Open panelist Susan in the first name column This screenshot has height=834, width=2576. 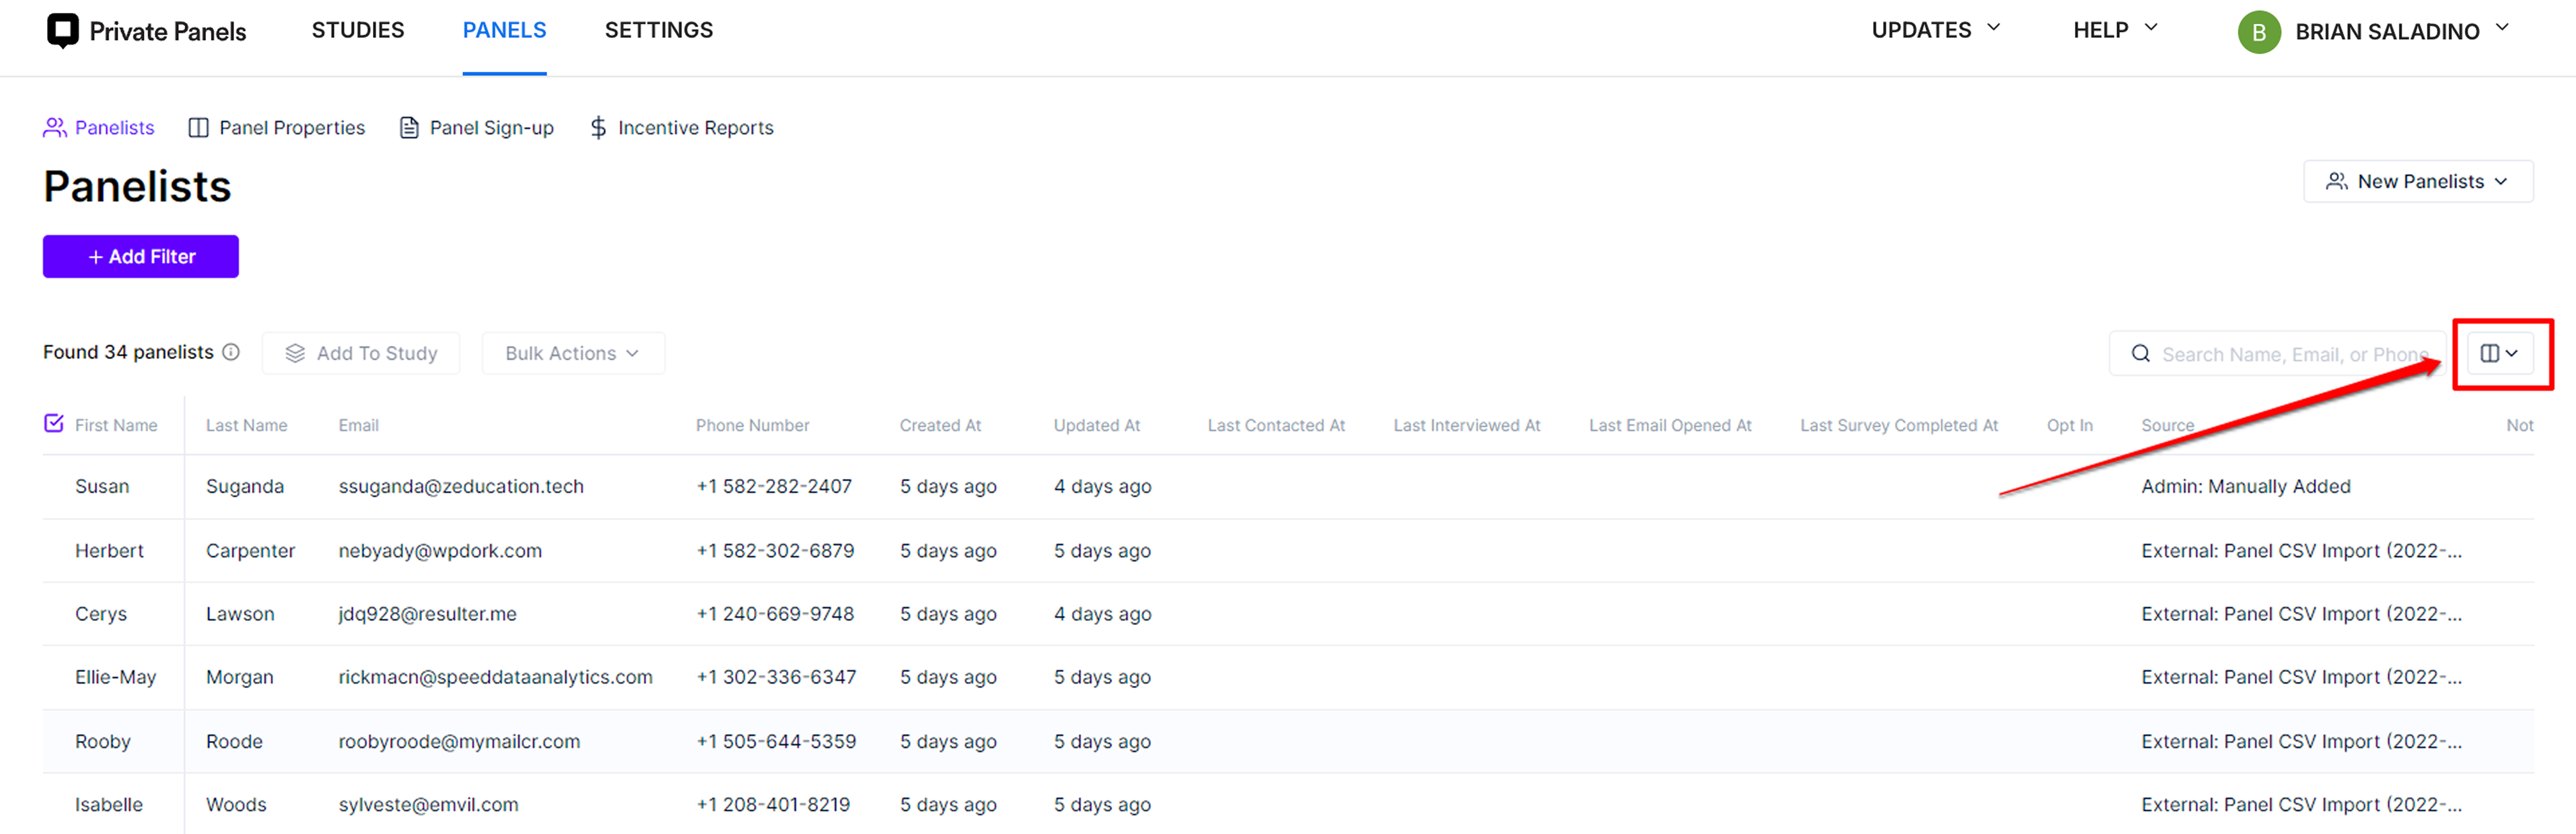tap(102, 486)
